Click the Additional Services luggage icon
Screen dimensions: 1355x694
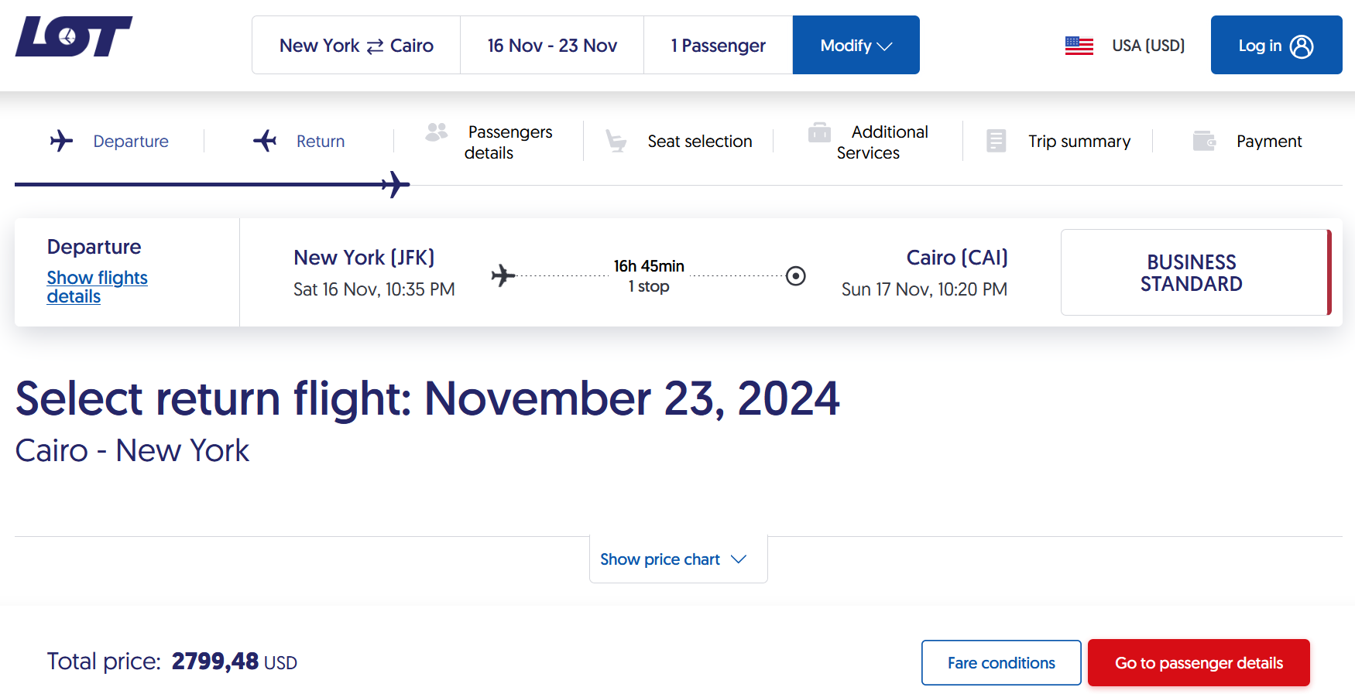tap(819, 132)
